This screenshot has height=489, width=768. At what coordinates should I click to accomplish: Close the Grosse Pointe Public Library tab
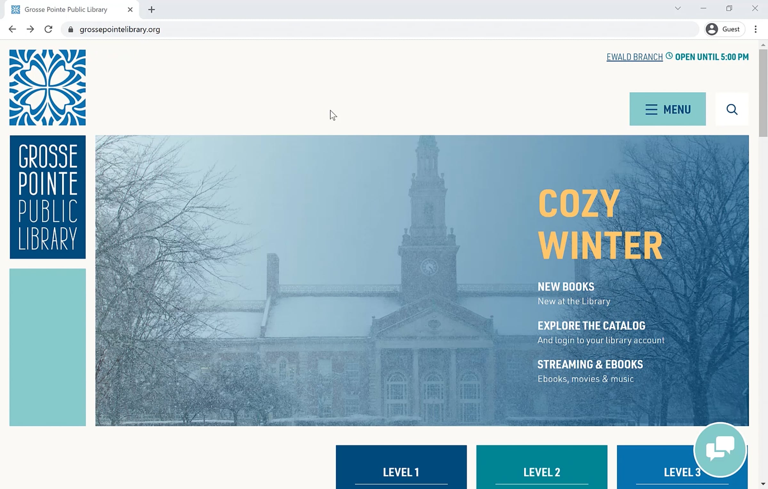[x=130, y=10]
